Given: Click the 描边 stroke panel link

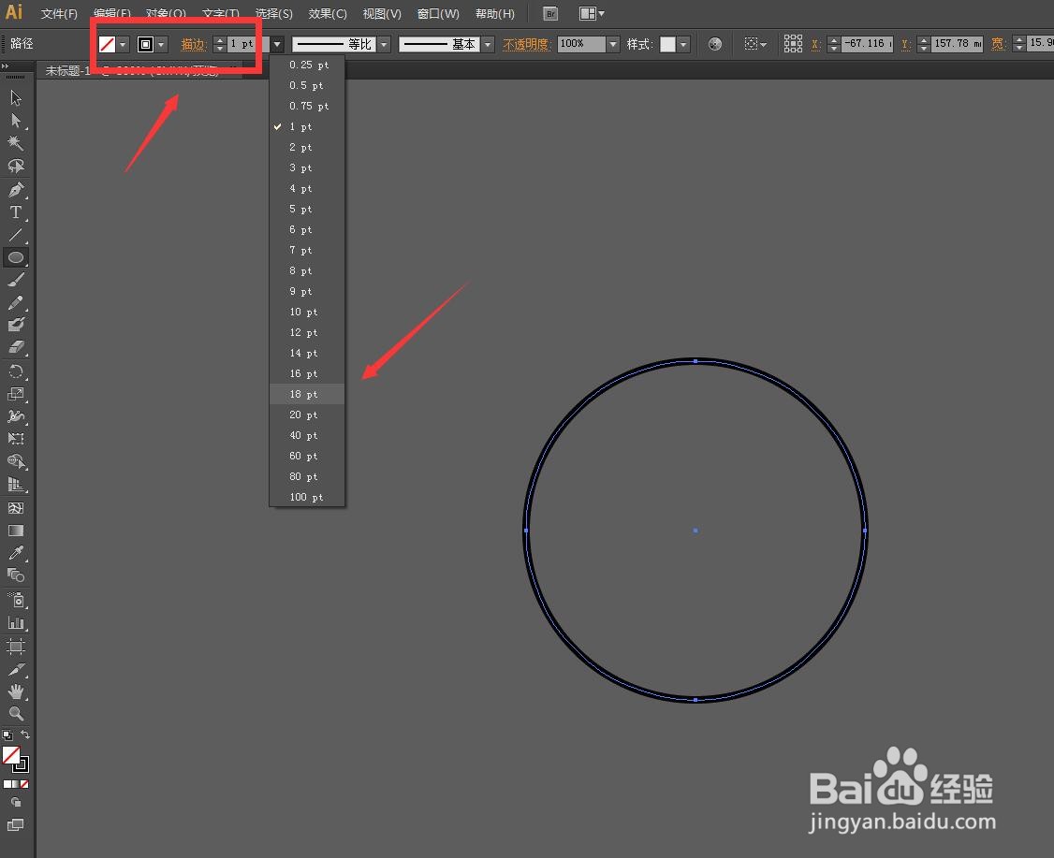Looking at the screenshot, I should pyautogui.click(x=193, y=44).
